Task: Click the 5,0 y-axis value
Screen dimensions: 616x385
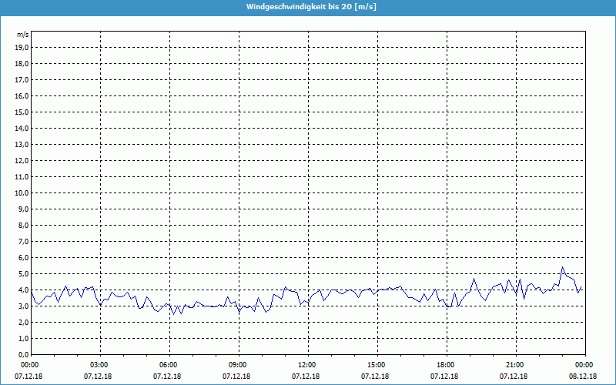Action: [x=23, y=273]
